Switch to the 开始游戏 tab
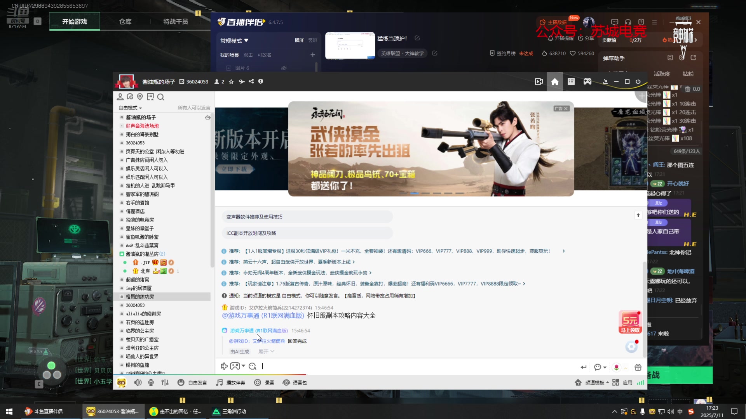 75,21
